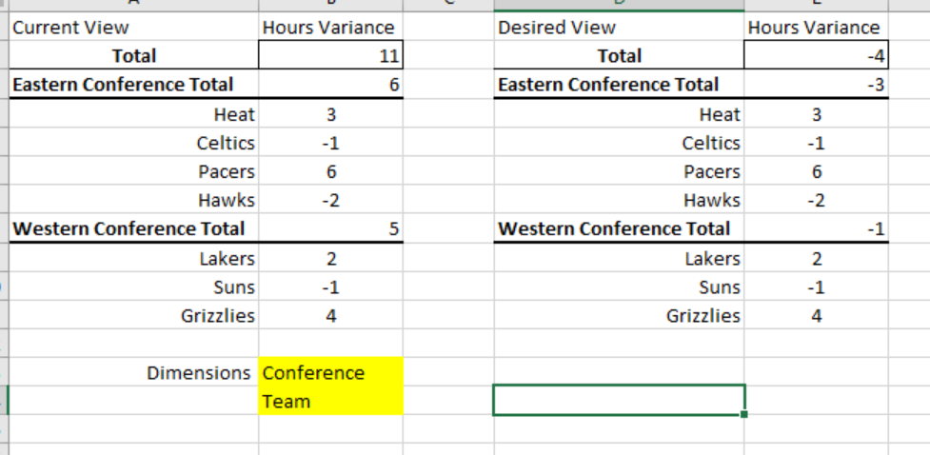The height and width of the screenshot is (455, 930).
Task: Select Current View Western Conference Total value 5
Action: (329, 229)
